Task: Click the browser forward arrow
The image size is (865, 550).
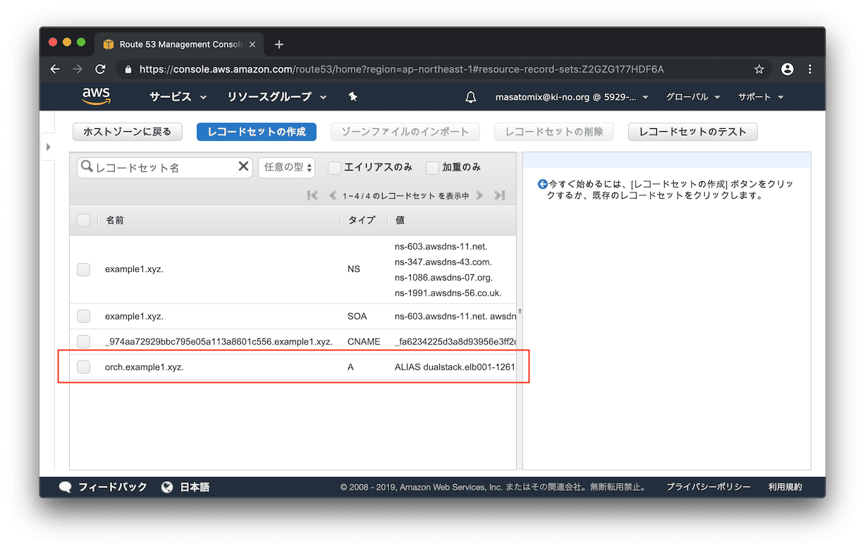Action: (x=78, y=69)
